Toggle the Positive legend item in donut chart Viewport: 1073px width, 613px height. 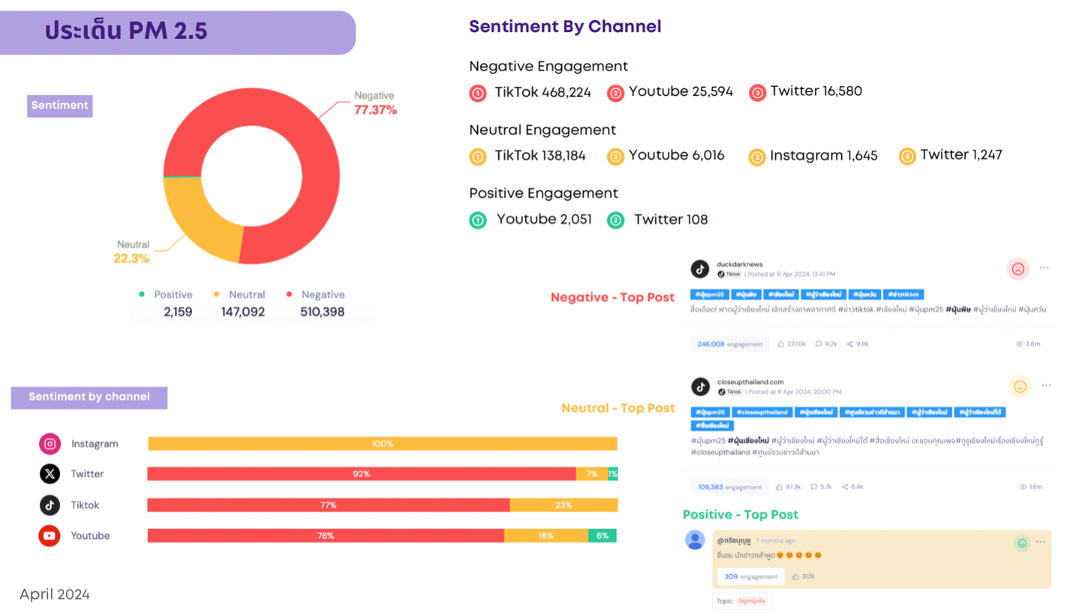pos(167,295)
